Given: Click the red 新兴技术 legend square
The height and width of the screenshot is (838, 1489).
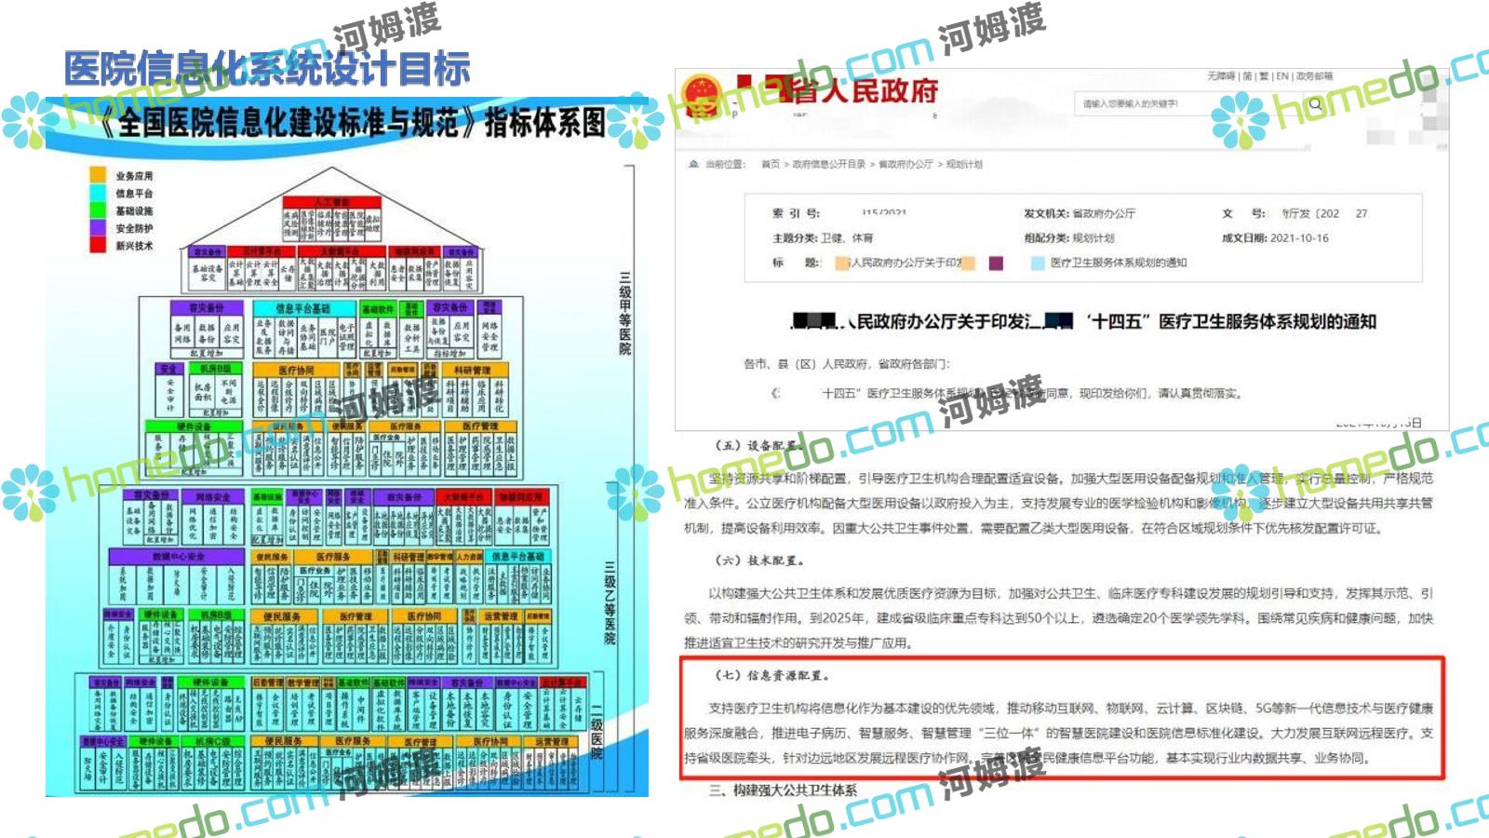Looking at the screenshot, I should (98, 246).
